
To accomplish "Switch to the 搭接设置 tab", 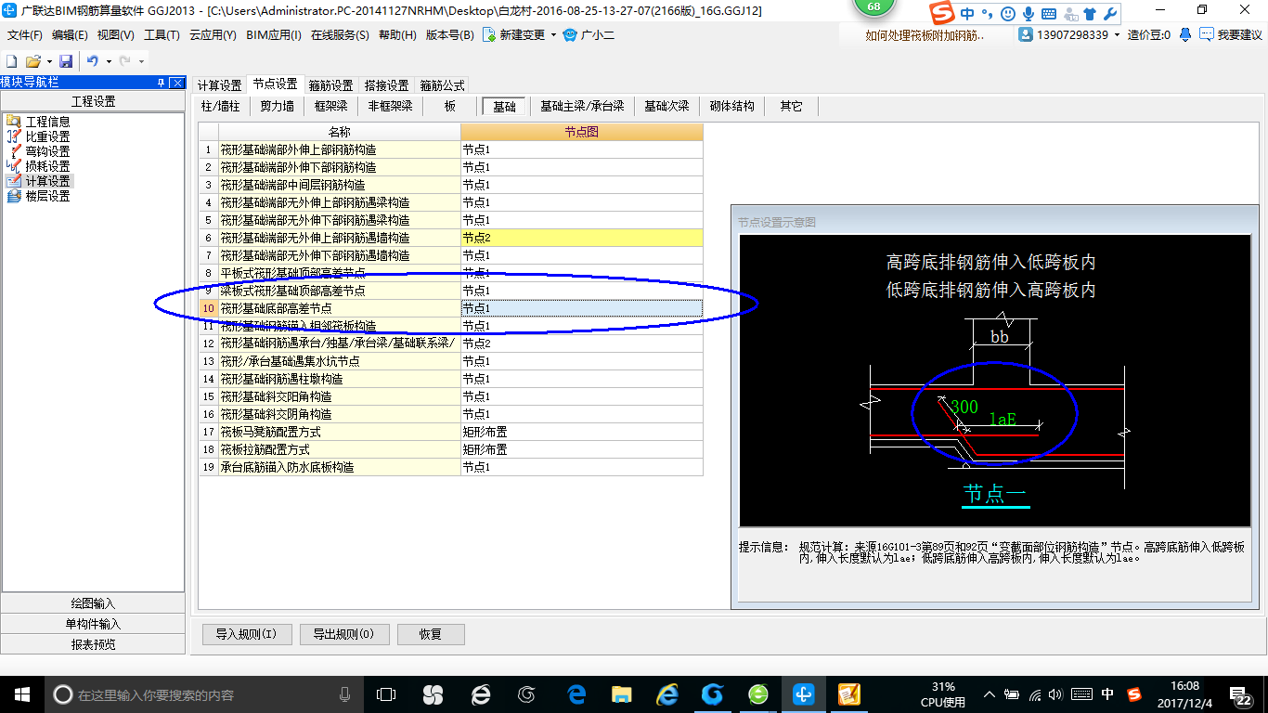I will click(x=386, y=85).
